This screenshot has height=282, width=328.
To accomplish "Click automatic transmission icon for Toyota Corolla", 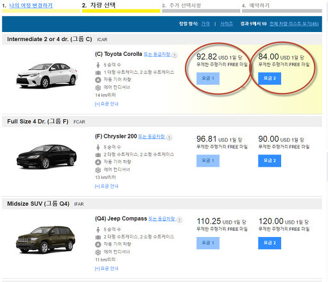I will coord(98,80).
